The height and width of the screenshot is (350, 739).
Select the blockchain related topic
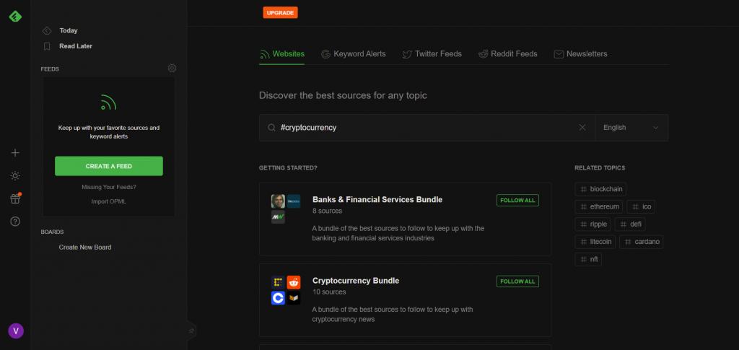pos(600,189)
